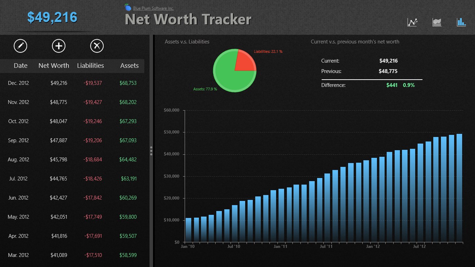
Task: Switch to the bar chart view
Action: [461, 22]
